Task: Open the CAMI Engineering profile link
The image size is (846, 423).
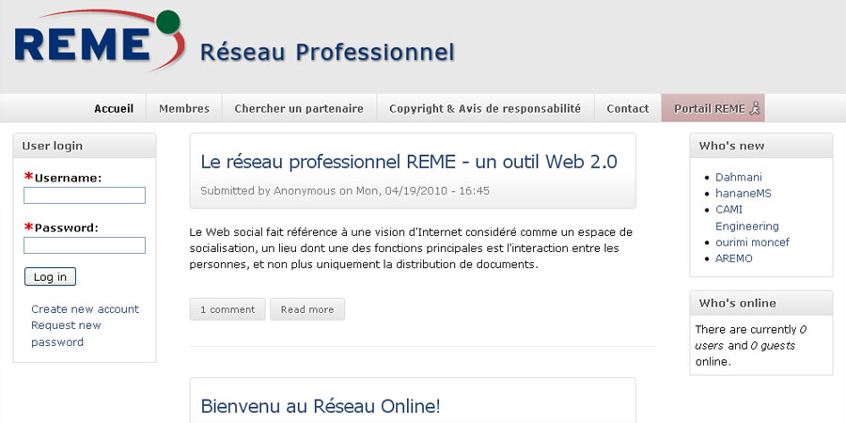Action: 746,217
